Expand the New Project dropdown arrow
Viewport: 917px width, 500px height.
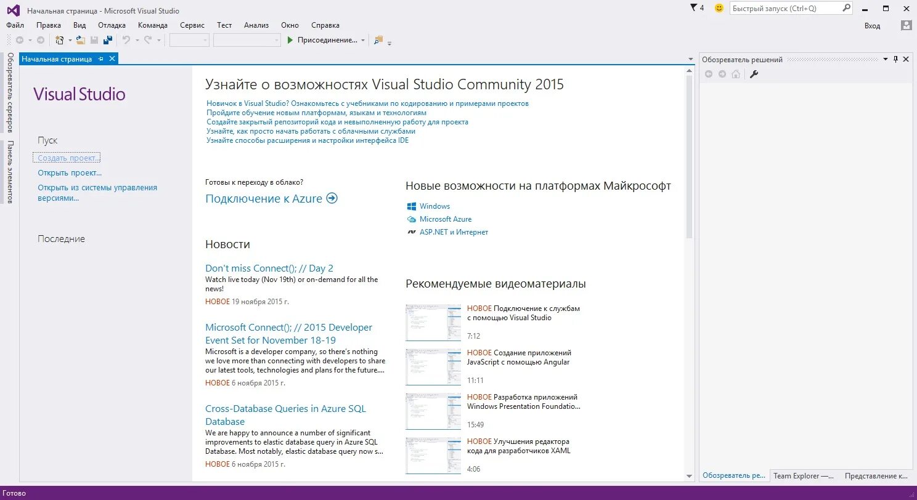point(70,40)
